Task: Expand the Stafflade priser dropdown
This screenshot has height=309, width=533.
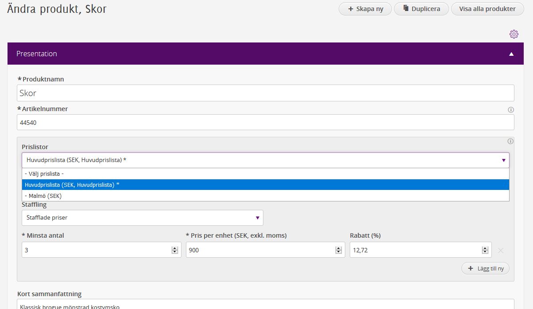Action: click(257, 218)
